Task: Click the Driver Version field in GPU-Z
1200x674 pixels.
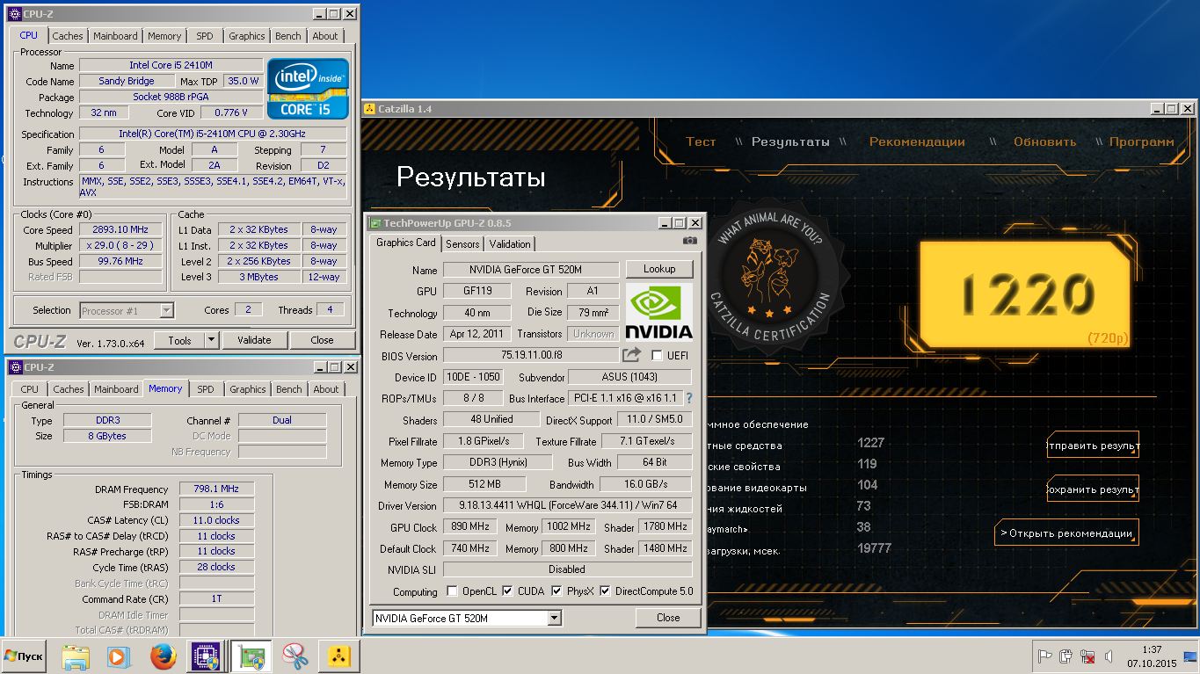Action: point(567,506)
